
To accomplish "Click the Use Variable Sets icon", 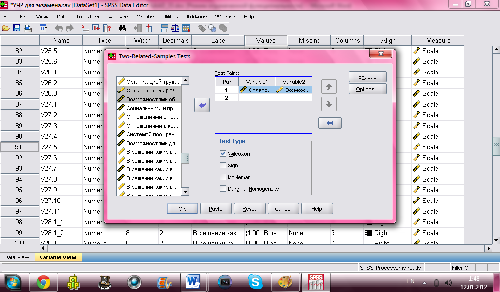I will click(212, 28).
